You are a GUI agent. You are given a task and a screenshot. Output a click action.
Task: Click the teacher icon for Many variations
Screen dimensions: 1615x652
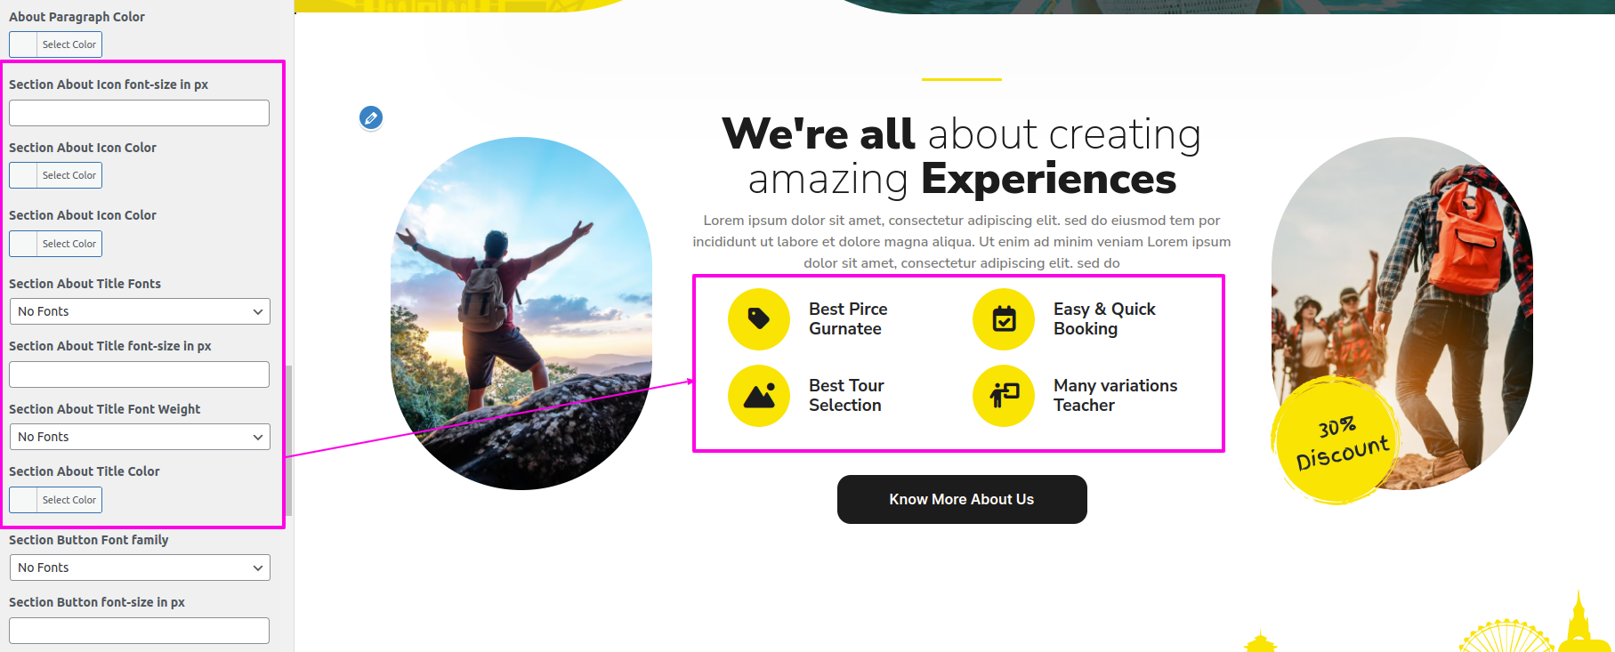click(1004, 396)
